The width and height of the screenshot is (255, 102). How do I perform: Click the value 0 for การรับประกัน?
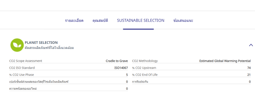coord(250,82)
